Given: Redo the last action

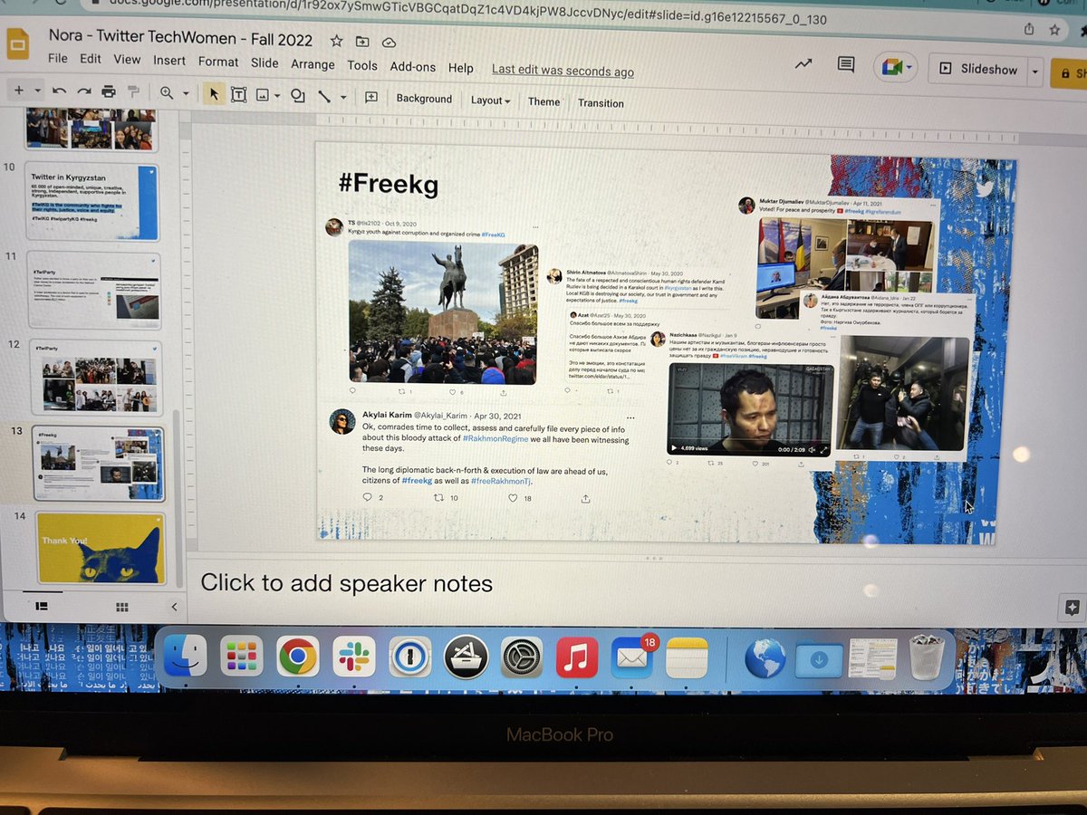Looking at the screenshot, I should [x=83, y=91].
